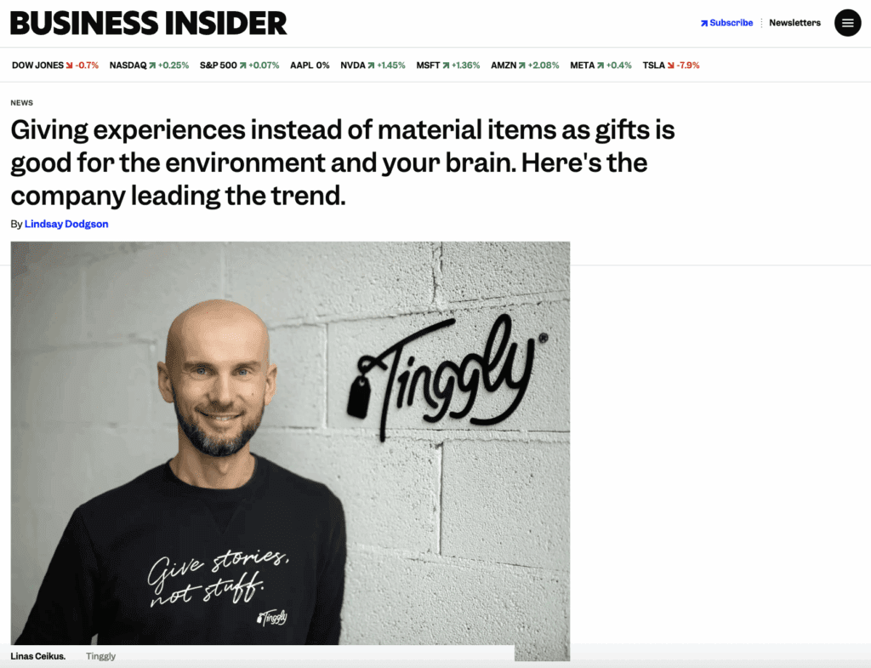Click the NASDAQ up arrow icon
Screen dimensions: 871x668
[152, 66]
